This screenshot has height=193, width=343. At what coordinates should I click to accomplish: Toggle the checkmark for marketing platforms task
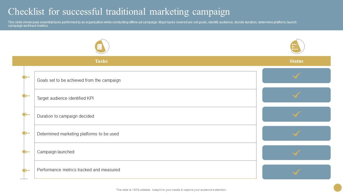[x=296, y=133]
